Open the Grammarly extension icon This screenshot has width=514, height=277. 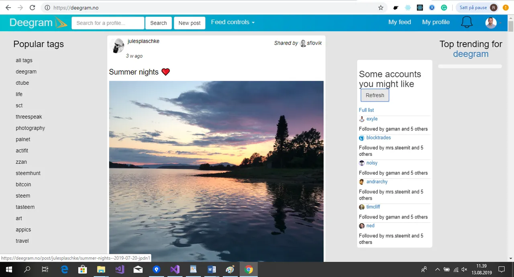pyautogui.click(x=444, y=8)
